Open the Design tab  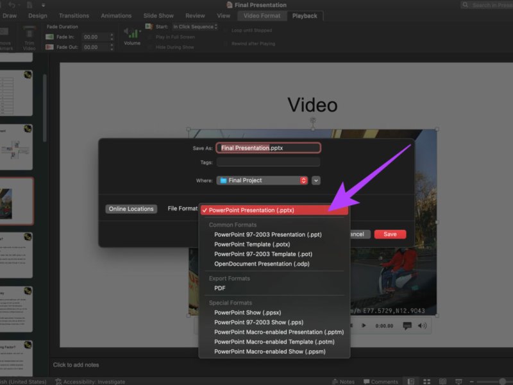coord(38,15)
